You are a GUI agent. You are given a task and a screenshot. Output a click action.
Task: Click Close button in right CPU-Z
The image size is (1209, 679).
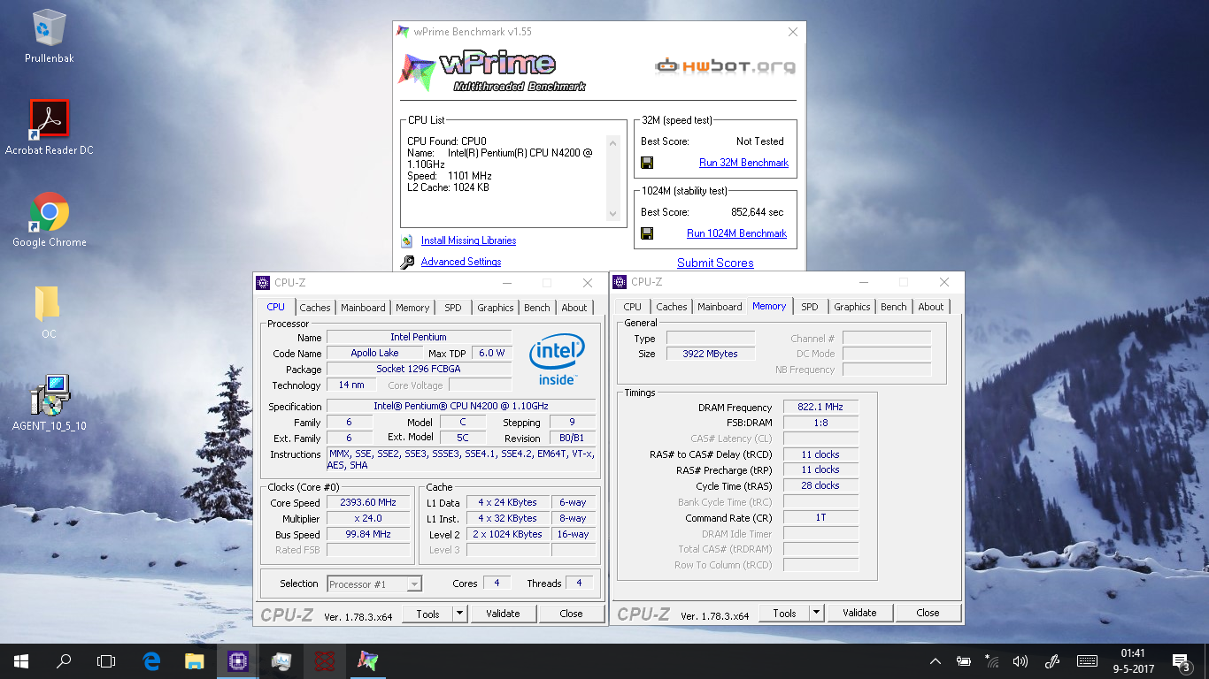[928, 613]
